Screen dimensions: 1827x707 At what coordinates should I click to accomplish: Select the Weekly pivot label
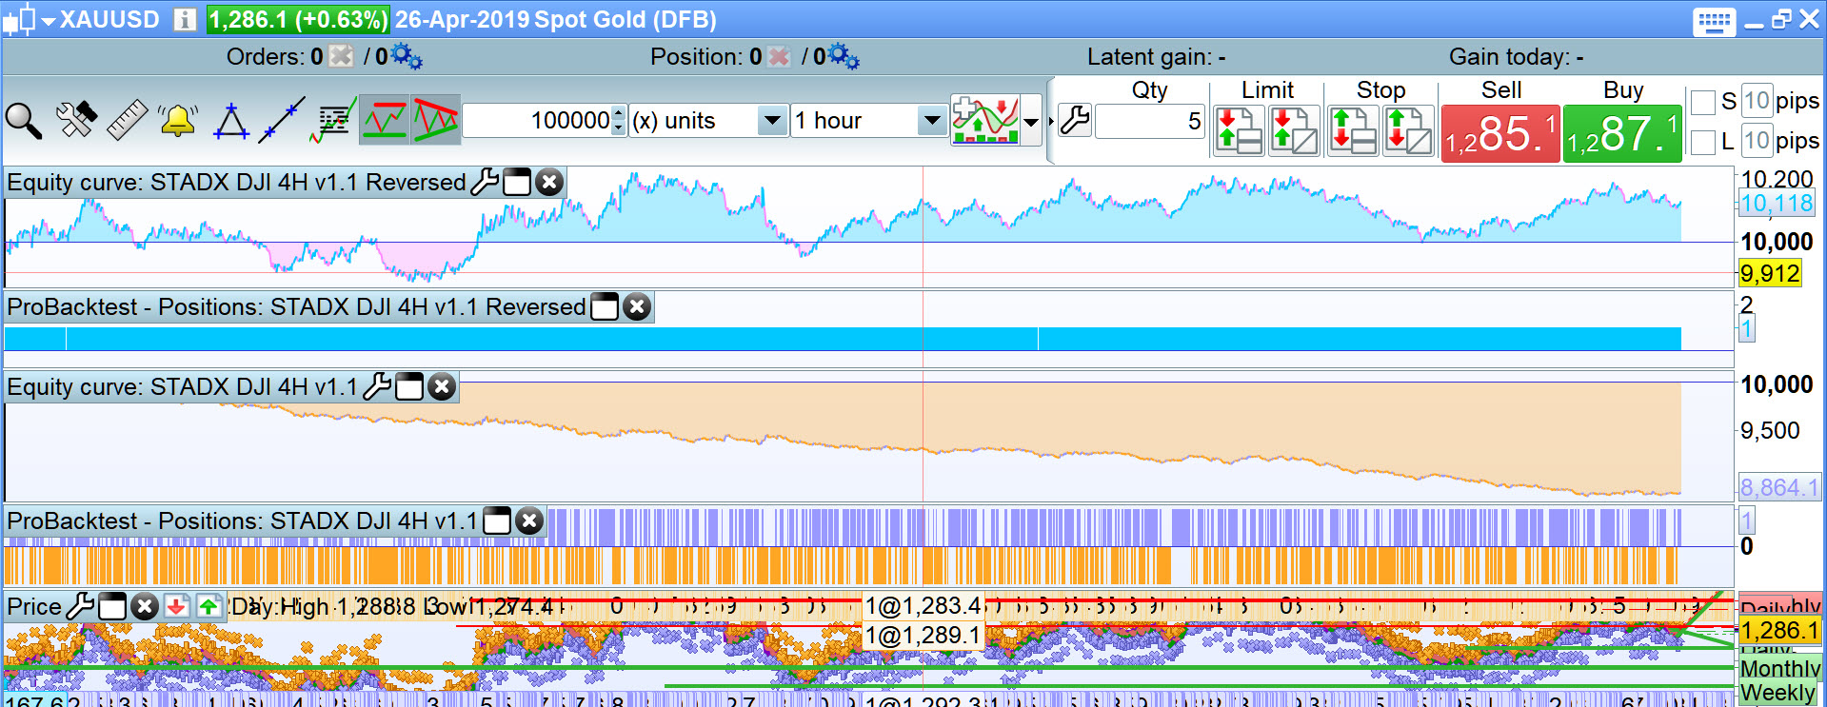tap(1777, 693)
